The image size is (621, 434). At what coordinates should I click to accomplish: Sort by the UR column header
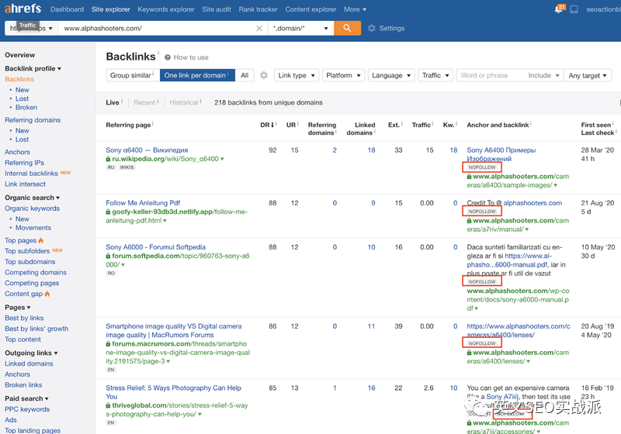click(x=291, y=125)
